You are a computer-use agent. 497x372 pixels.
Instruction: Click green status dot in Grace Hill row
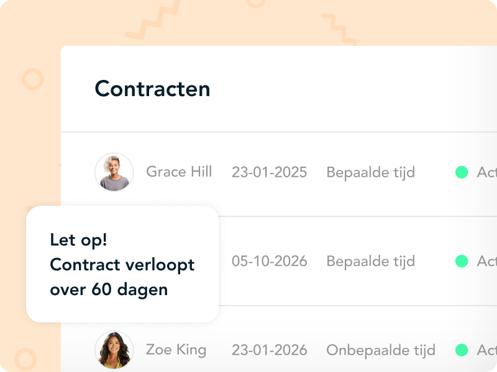[x=462, y=172]
